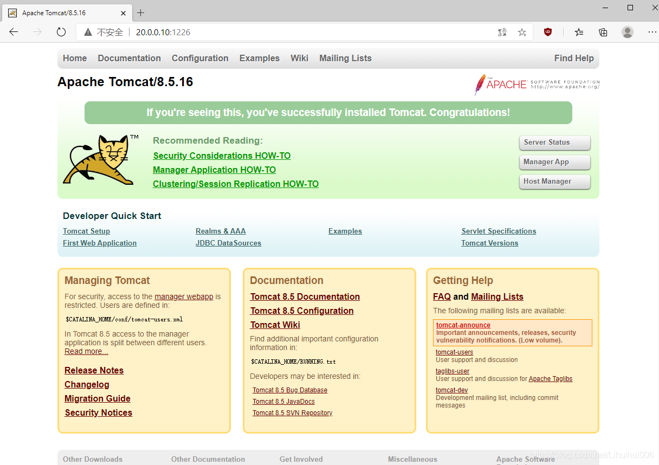This screenshot has width=659, height=465.
Task: Select the Apache Tomcat/8.5.16 browser tab
Action: (x=68, y=12)
